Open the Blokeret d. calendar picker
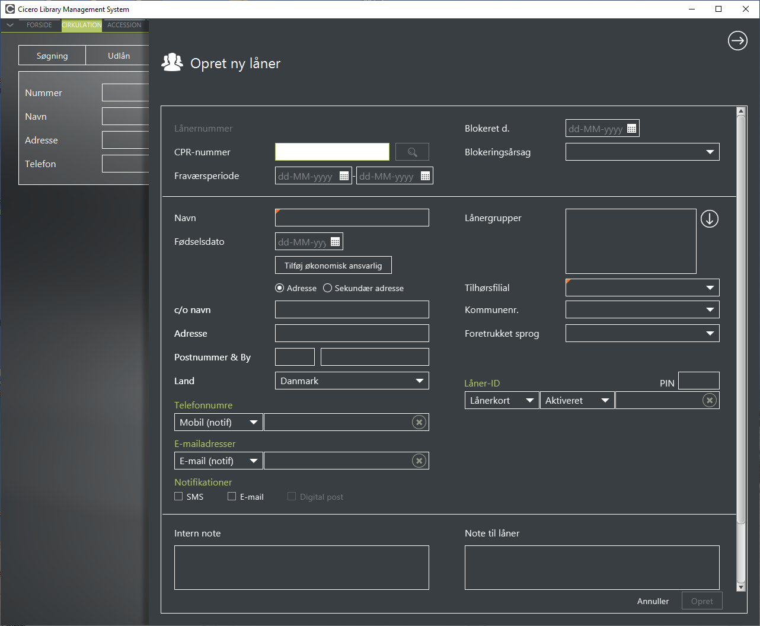 coord(631,129)
